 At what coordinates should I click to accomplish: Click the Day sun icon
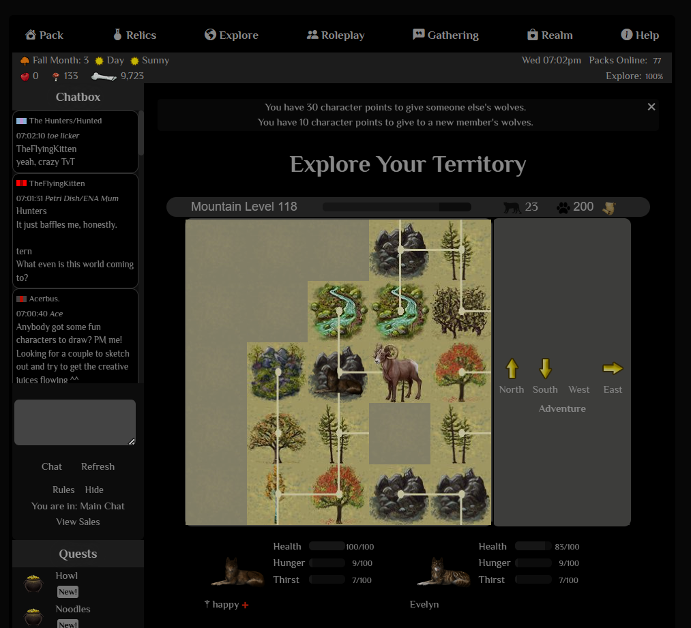(99, 61)
